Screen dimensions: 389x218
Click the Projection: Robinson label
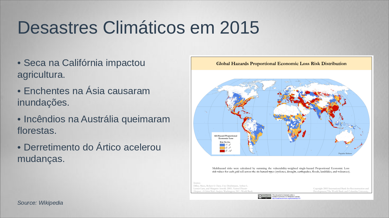pos(345,154)
